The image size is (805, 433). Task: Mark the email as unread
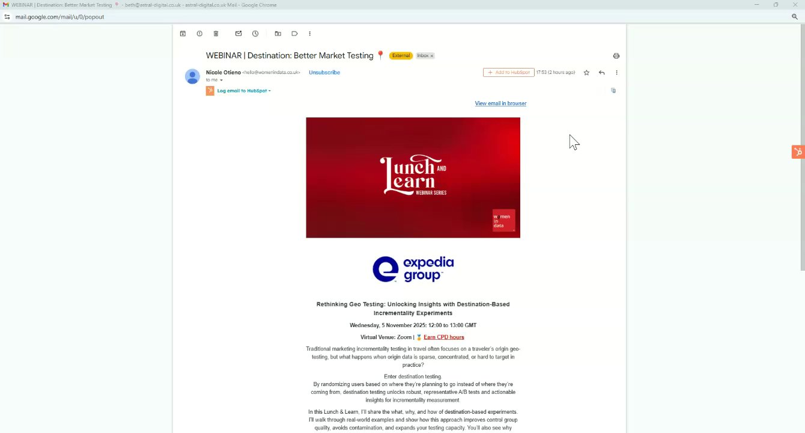tap(238, 34)
